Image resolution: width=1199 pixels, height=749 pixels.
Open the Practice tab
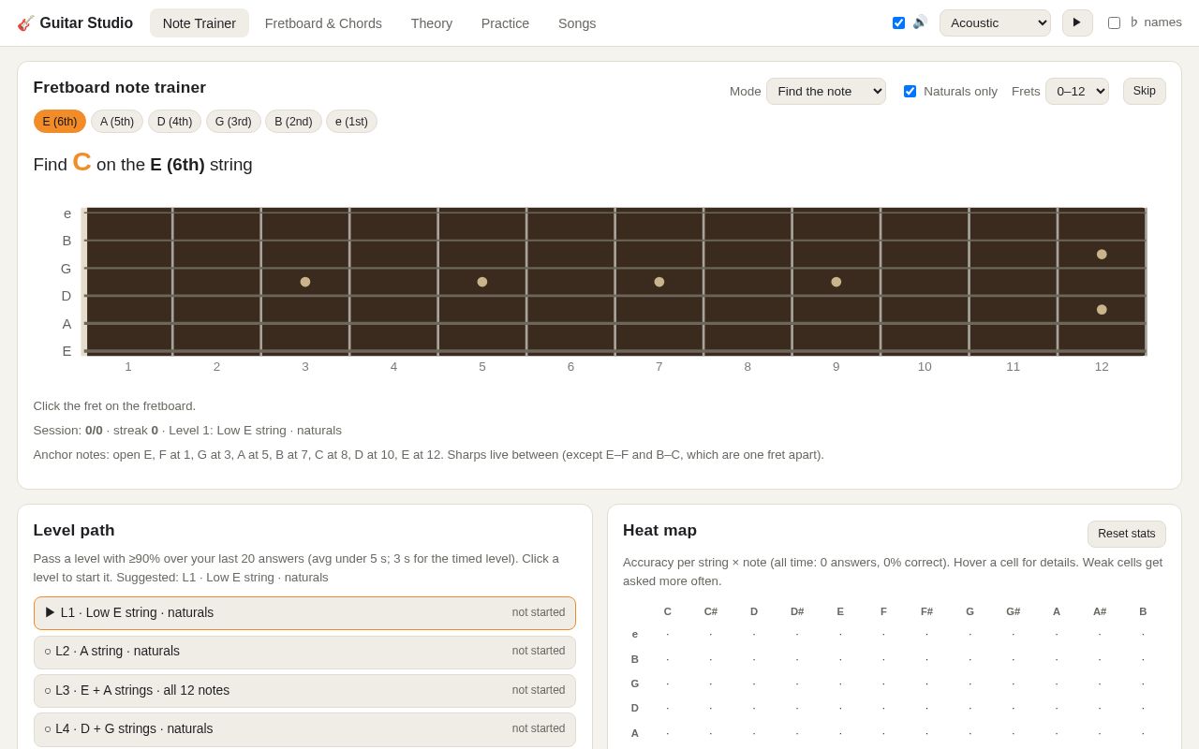(505, 23)
